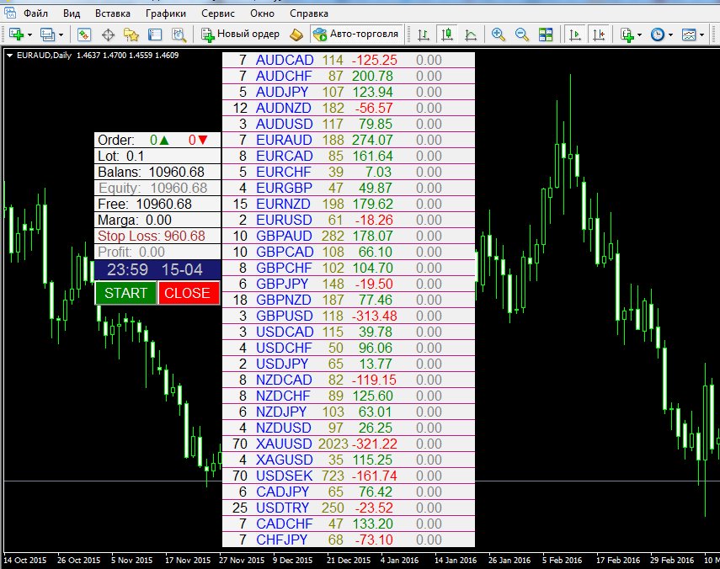Select the USDSEK symbol
Viewport: 720px width, 569px height.
coord(285,476)
